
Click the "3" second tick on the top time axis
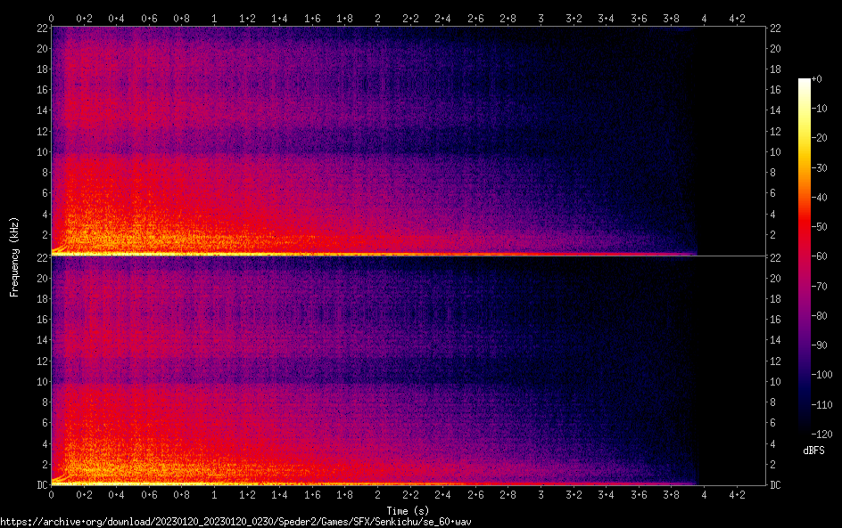[x=541, y=18]
